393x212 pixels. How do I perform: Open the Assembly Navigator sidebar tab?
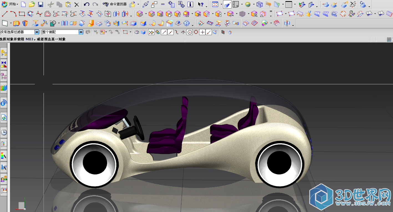click(4, 53)
